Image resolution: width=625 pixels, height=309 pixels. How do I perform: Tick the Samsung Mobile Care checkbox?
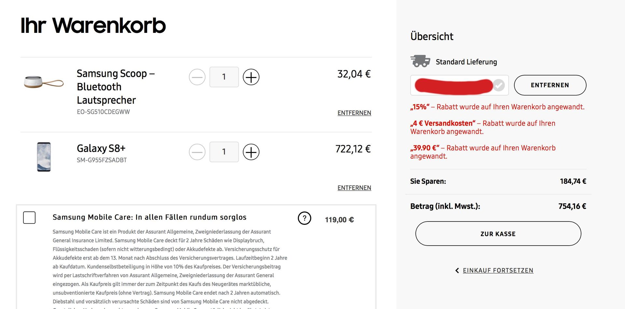[29, 218]
